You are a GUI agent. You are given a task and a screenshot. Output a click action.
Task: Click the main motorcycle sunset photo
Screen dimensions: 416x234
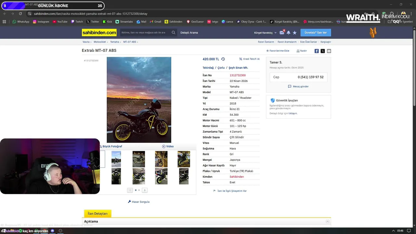(139, 100)
